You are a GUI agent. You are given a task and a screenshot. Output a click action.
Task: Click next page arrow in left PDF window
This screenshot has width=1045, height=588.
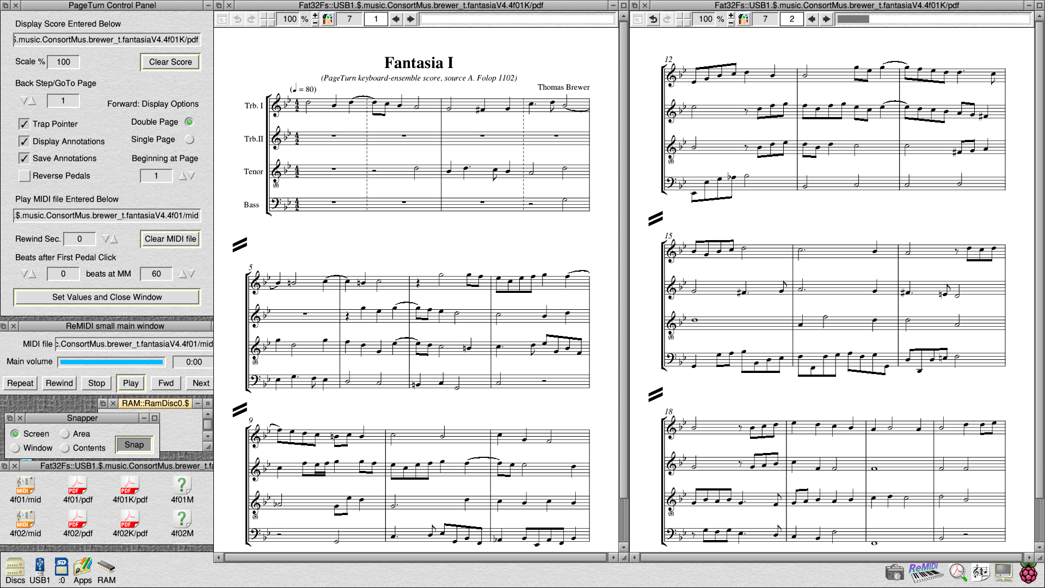411,19
